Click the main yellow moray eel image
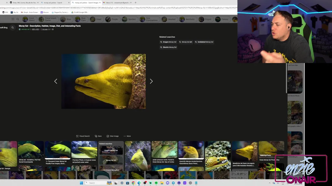Screen dimensions: 332x186 [x=103, y=81]
